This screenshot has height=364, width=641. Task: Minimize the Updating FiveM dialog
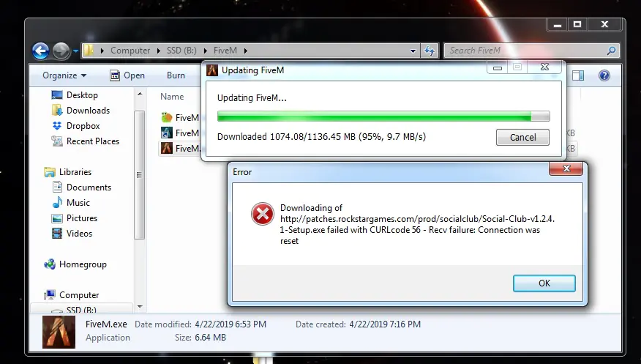click(x=497, y=67)
